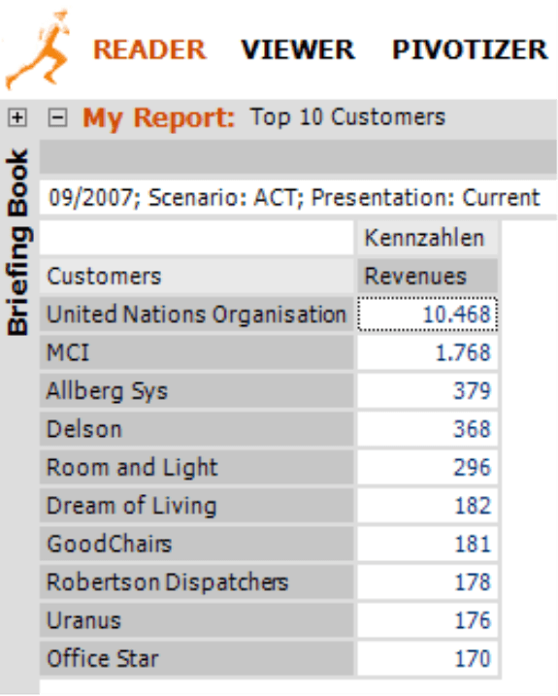The image size is (558, 696).
Task: Click the orange running man logo
Action: point(38,49)
